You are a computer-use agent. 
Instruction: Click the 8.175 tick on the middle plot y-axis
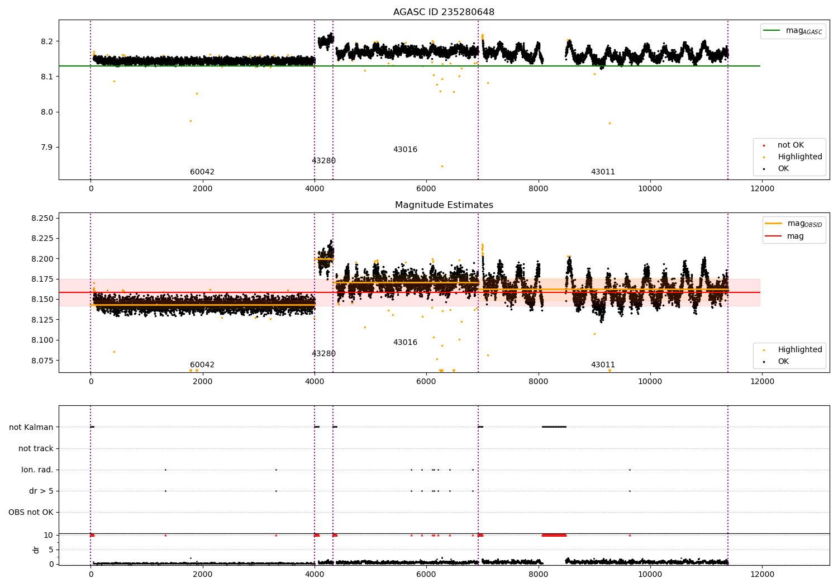(x=42, y=279)
